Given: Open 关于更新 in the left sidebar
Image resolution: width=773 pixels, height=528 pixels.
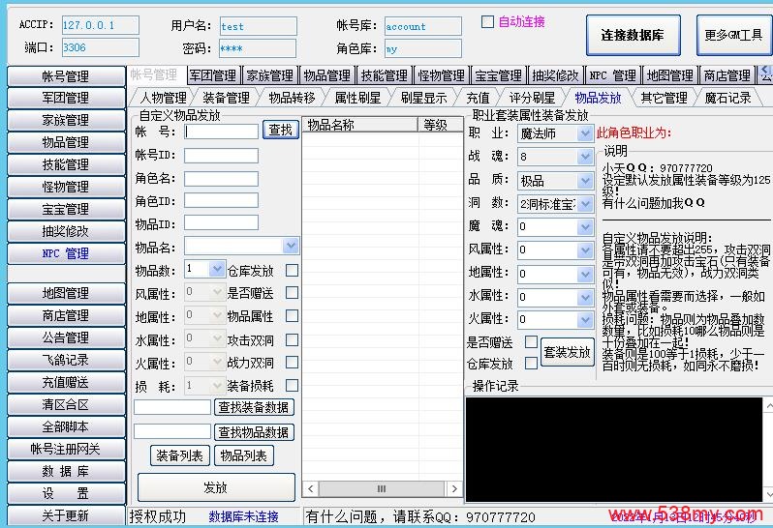Looking at the screenshot, I should pyautogui.click(x=66, y=515).
